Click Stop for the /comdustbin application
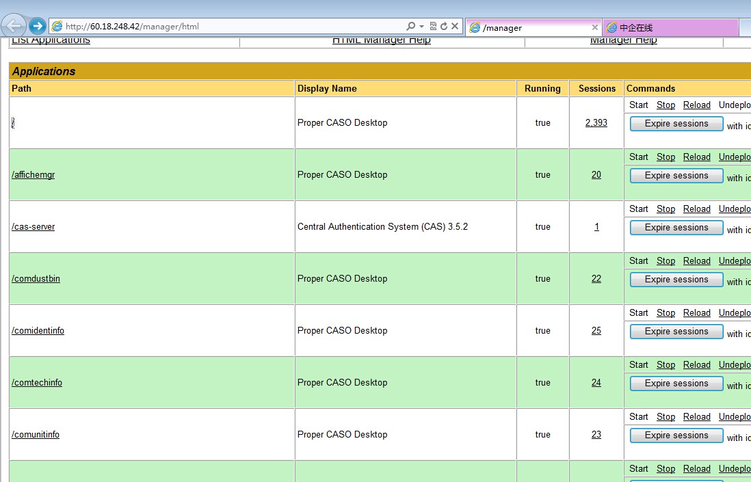The width and height of the screenshot is (751, 482). point(666,261)
